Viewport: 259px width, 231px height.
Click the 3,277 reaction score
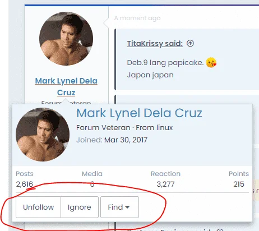point(165,184)
